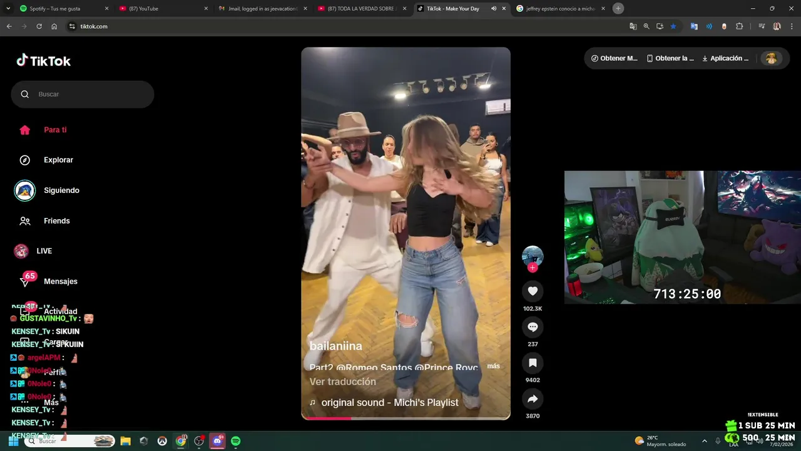The width and height of the screenshot is (801, 451).
Task: Open the TikTok logo home link
Action: (44, 61)
